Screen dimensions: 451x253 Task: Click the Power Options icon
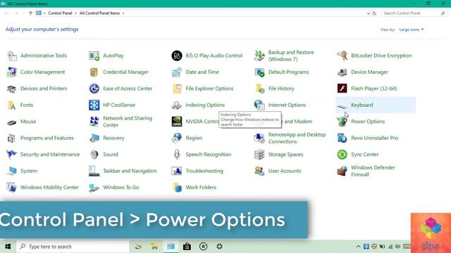342,122
